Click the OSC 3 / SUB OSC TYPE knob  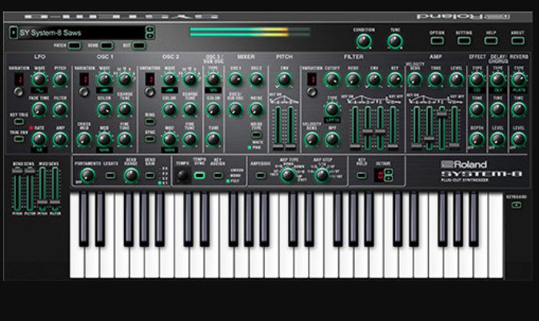(213, 79)
